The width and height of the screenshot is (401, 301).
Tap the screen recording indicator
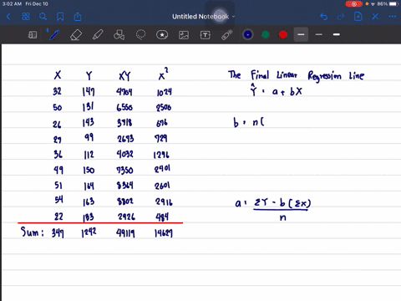click(x=354, y=4)
